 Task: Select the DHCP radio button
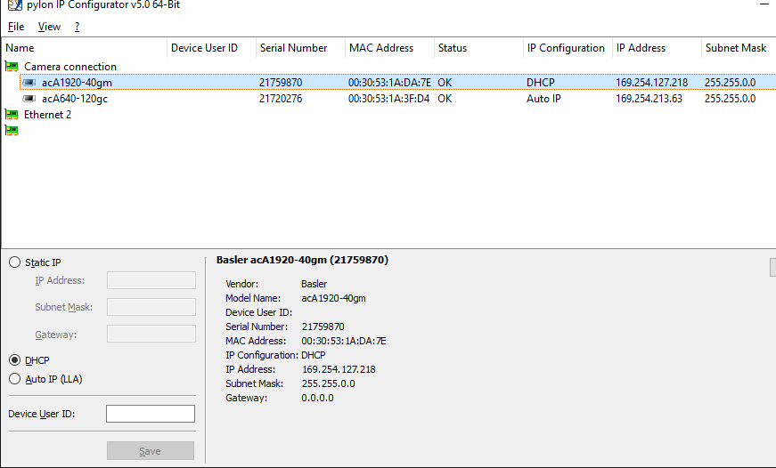[x=15, y=360]
